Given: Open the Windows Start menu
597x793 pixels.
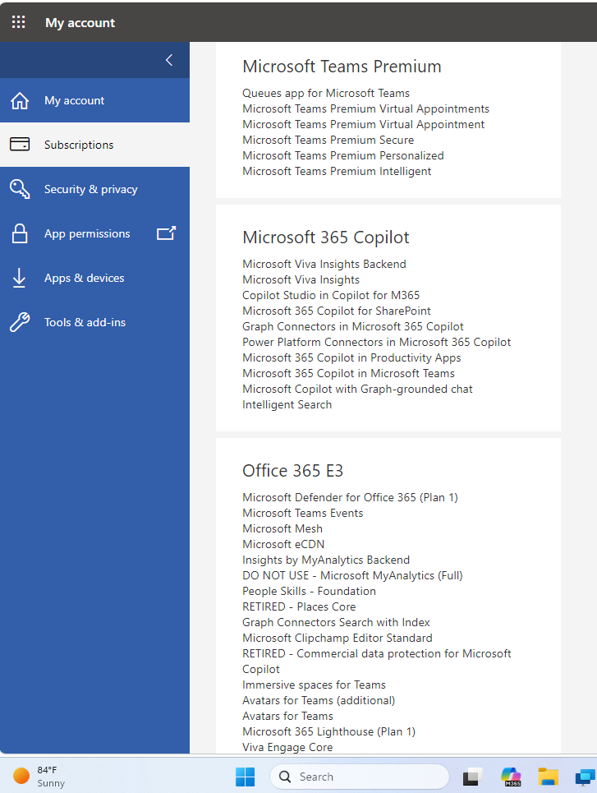Looking at the screenshot, I should (x=246, y=777).
